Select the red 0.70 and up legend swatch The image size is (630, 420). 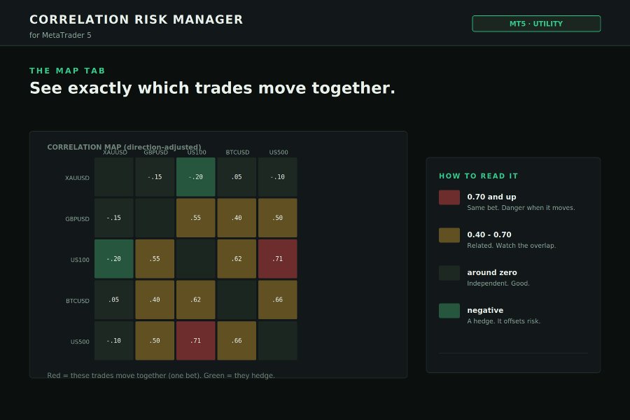(x=449, y=197)
